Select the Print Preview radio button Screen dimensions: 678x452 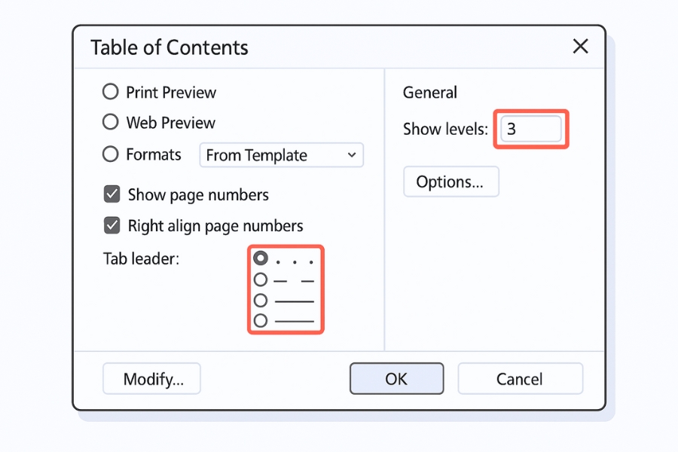click(110, 92)
